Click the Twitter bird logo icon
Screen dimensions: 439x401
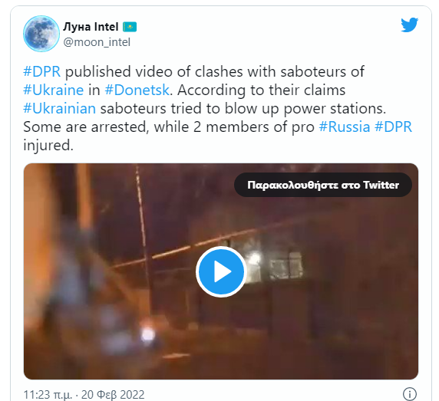[409, 25]
